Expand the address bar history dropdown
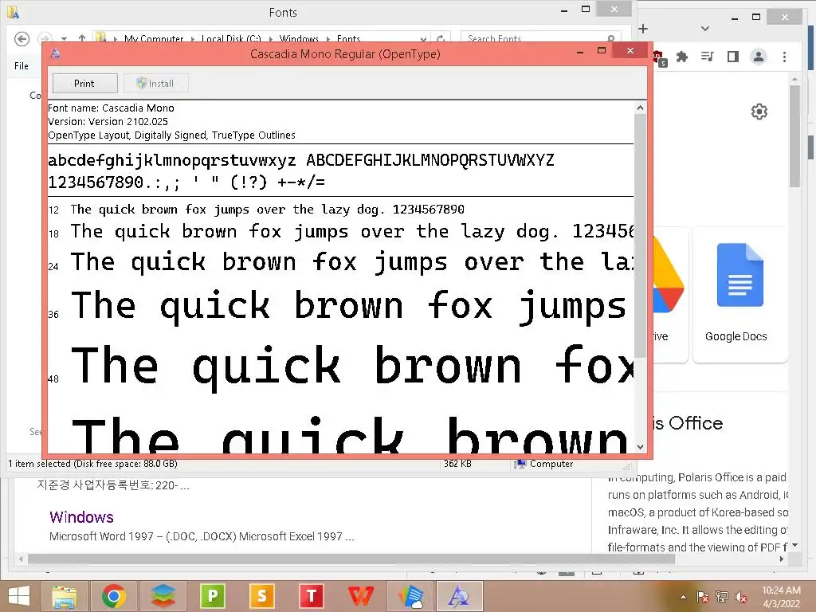This screenshot has width=816, height=612. click(423, 39)
